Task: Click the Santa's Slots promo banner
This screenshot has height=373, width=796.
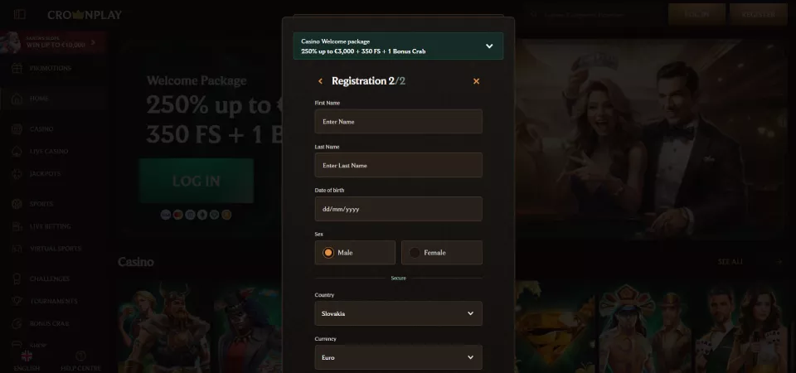Action: (x=53, y=41)
